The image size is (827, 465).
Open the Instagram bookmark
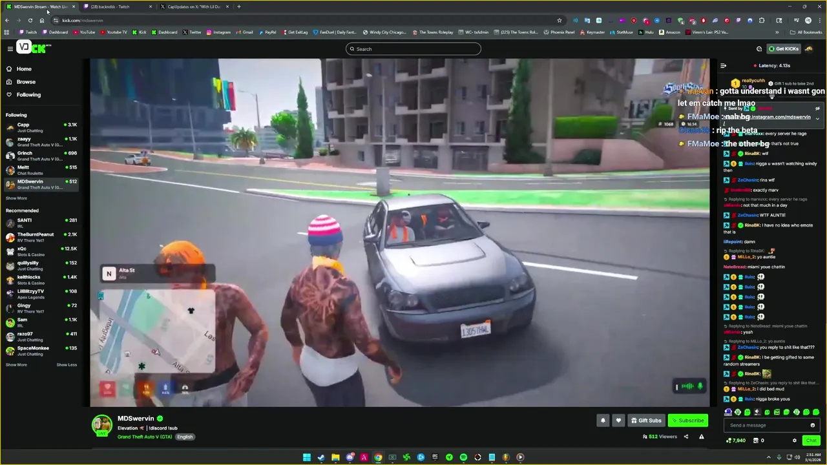(218, 32)
